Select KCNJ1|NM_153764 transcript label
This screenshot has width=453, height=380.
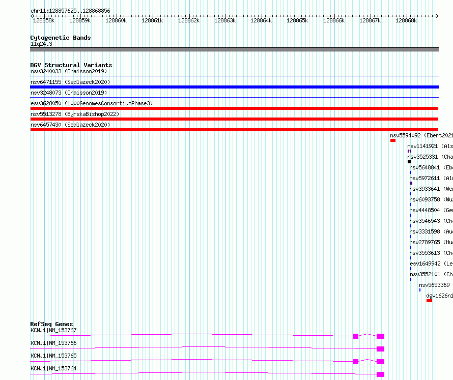54,368
